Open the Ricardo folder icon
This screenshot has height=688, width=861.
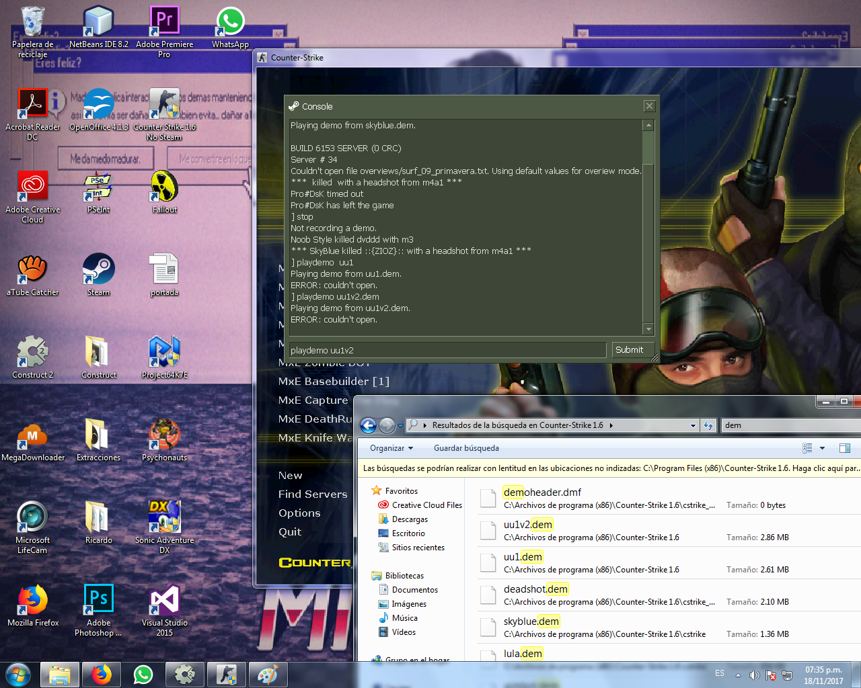point(98,523)
